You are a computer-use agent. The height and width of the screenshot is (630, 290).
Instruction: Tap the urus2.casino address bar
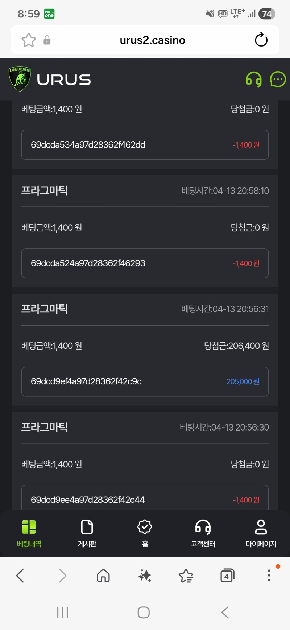point(152,40)
